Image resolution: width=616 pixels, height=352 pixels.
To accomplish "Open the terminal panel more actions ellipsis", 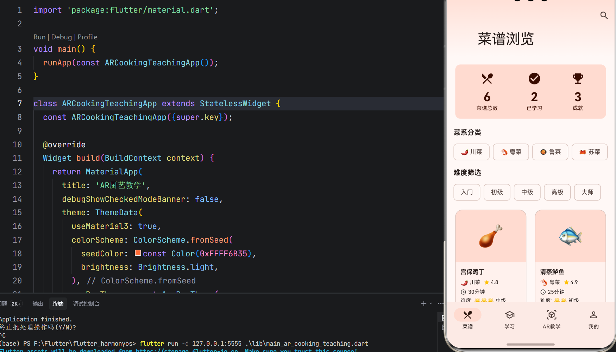I will click(x=441, y=303).
